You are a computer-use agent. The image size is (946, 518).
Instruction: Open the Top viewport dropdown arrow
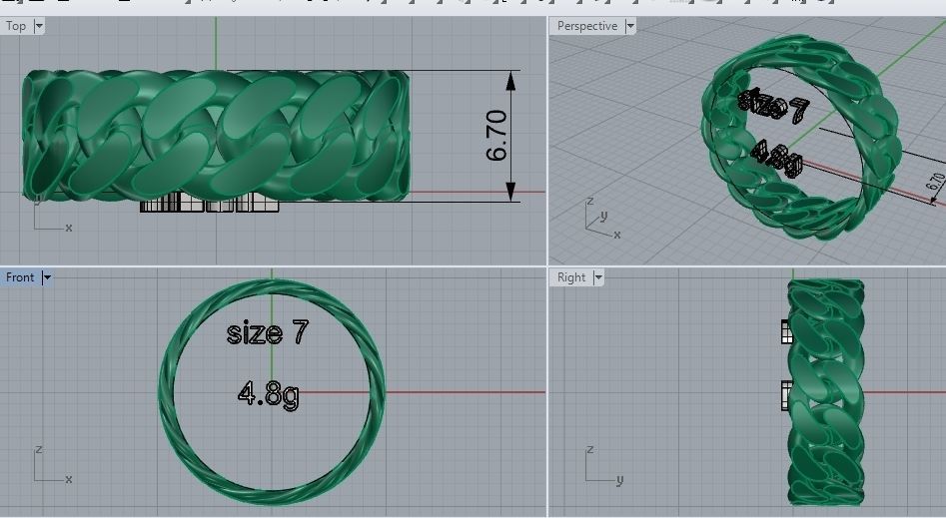[x=39, y=26]
